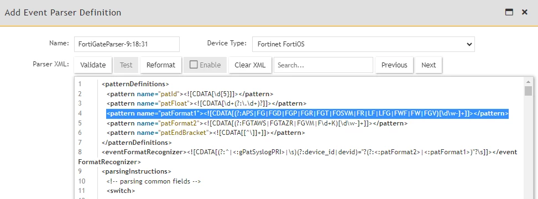Click line number 5 in gutter
This screenshot has width=538, height=199.
tap(80, 123)
